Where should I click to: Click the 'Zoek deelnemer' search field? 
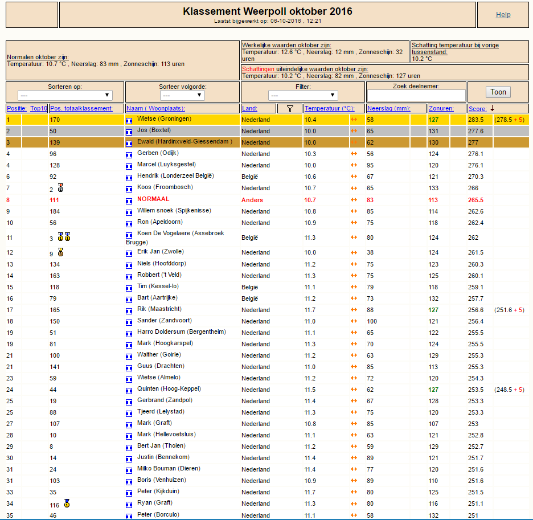(416, 95)
